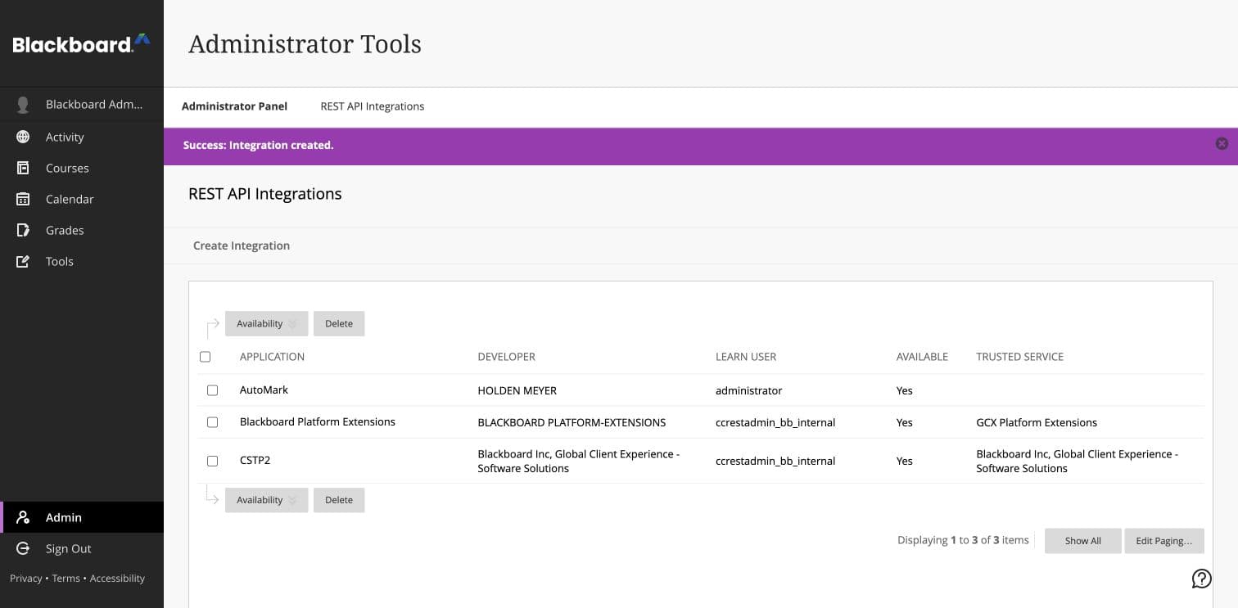This screenshot has height=608, width=1238.
Task: Open the Privacy link
Action: 26,579
